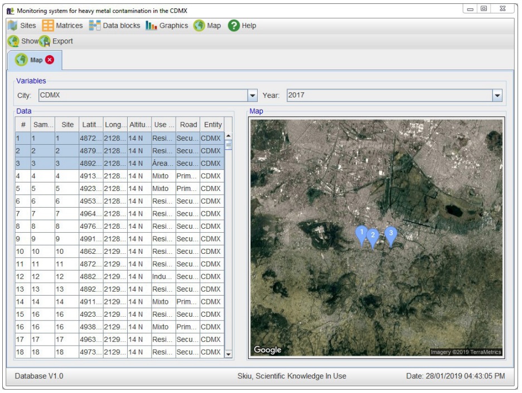The height and width of the screenshot is (393, 522).
Task: Sort by the Road column header
Action: click(x=188, y=125)
